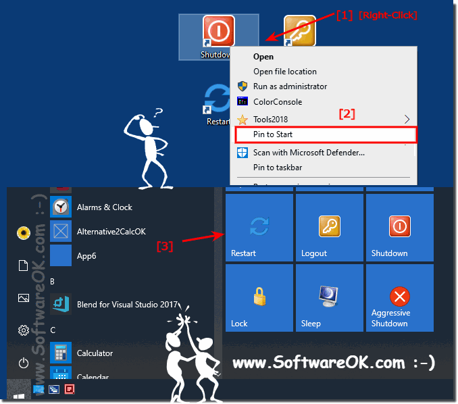Select the golden key Logout desktop shortcut
Viewport: 458px width, 404px height.
tap(300, 31)
